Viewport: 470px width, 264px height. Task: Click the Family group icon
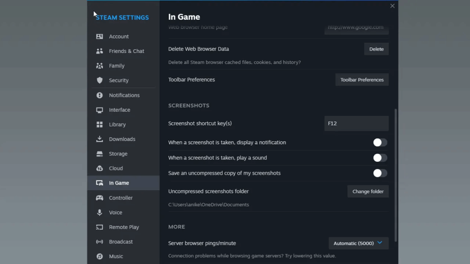point(100,66)
